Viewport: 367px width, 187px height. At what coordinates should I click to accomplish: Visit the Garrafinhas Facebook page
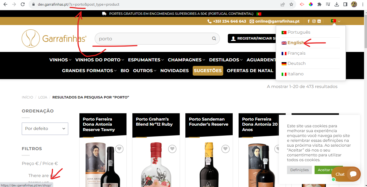tap(309, 21)
